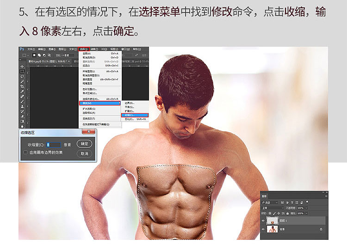Toggle lock all padlock icon

287,213
